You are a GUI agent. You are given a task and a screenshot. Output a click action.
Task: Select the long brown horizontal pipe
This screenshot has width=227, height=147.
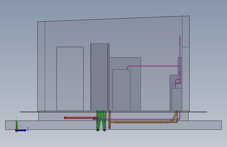point(143,122)
